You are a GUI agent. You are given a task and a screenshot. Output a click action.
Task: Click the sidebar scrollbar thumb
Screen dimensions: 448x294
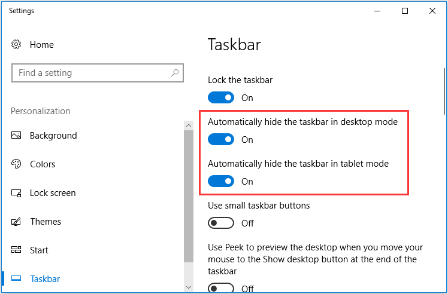tap(189, 196)
